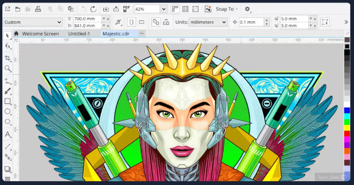Open the Custom page size dropdown

33,22
